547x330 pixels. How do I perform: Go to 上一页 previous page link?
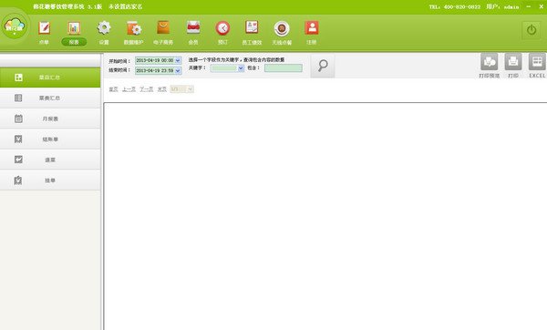tap(129, 89)
